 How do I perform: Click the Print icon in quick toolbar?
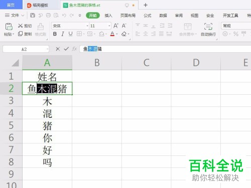tap(48, 16)
